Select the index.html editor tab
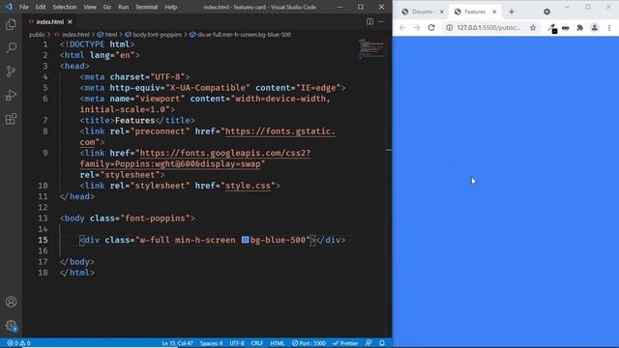619x348 pixels. coord(49,21)
